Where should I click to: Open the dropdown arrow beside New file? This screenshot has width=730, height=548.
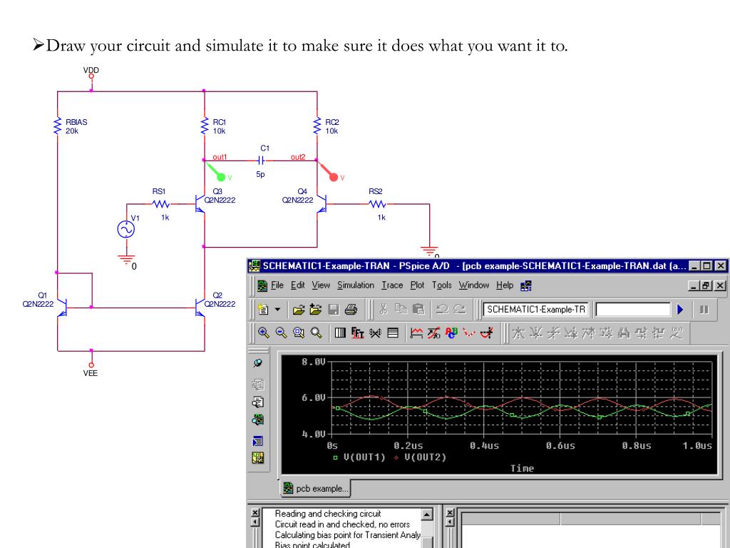(277, 310)
